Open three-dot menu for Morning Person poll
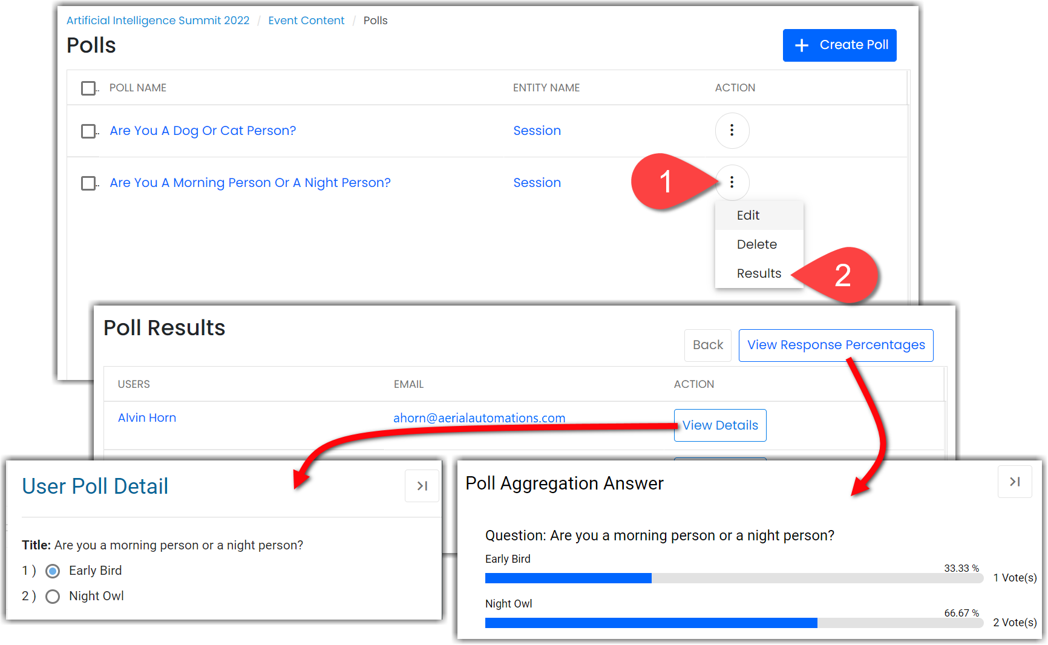The width and height of the screenshot is (1048, 645). coord(732,182)
